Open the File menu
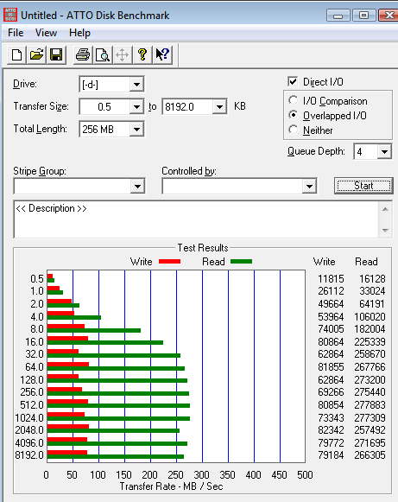 click(16, 33)
